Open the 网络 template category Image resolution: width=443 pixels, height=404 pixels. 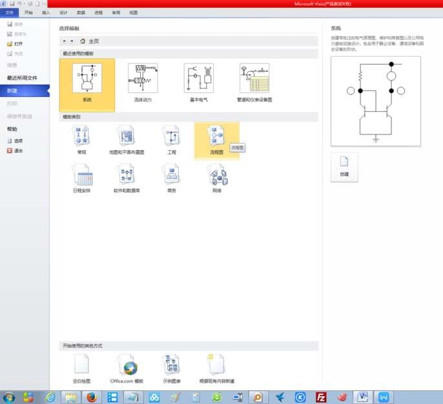coord(217,178)
